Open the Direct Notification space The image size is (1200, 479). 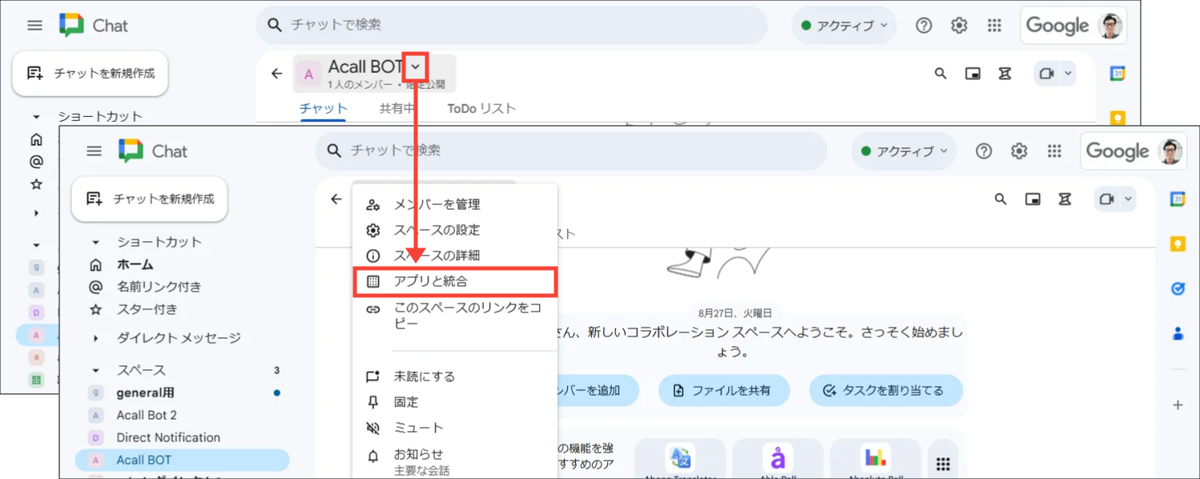182,437
